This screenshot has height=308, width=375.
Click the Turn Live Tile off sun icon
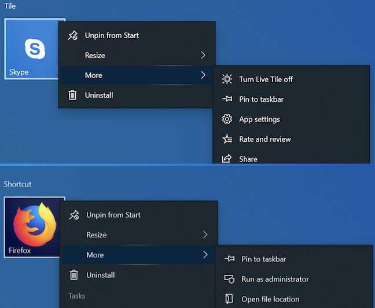pos(227,79)
